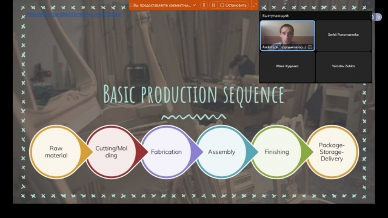Viewport: 388px width, 218px height.
Task: Select Andrei's video thumbnail
Action: click(x=287, y=36)
